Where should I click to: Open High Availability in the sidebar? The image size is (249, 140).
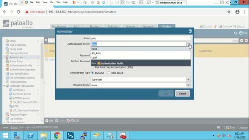(x=18, y=45)
